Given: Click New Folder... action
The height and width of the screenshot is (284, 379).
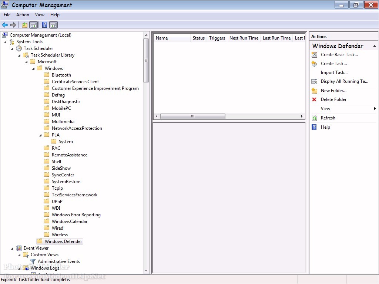Looking at the screenshot, I should (333, 91).
